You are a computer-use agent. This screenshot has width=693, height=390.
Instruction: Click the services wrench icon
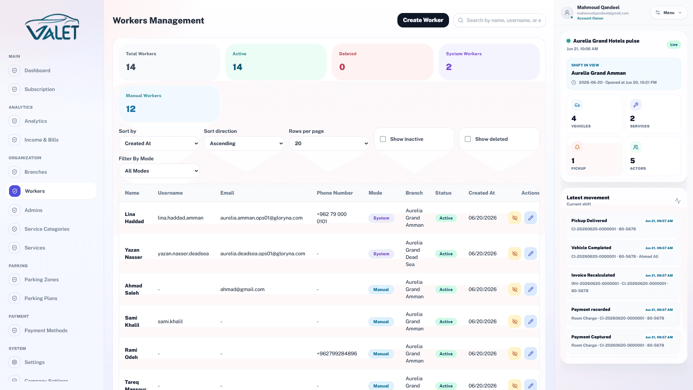636,105
